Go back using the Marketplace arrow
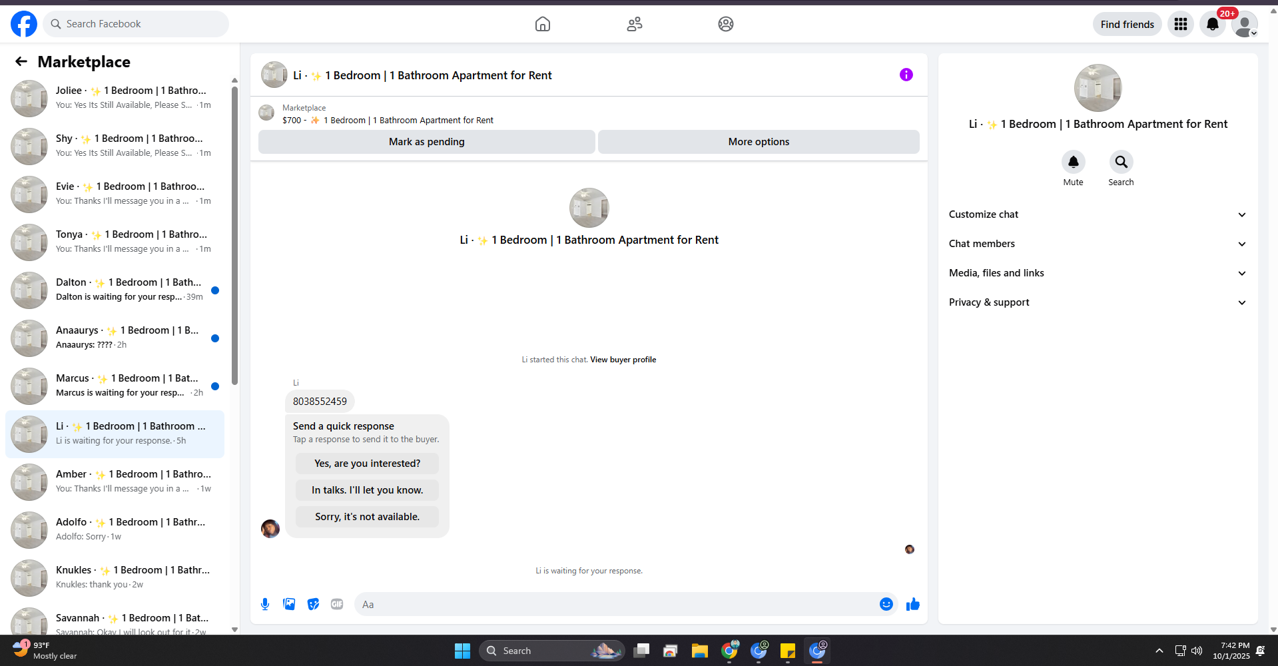This screenshot has width=1278, height=666. click(x=21, y=62)
